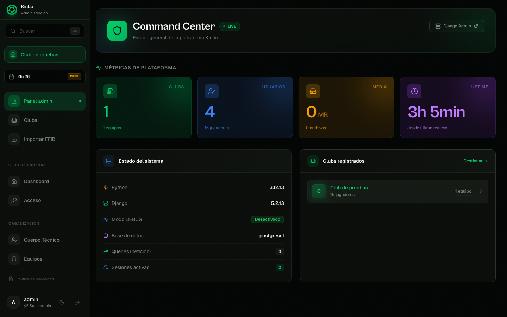Click the Queries count 0

tap(280, 251)
